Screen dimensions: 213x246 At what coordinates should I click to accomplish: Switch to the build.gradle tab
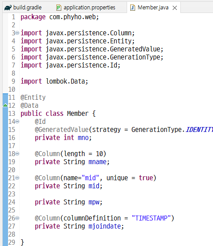23,7
